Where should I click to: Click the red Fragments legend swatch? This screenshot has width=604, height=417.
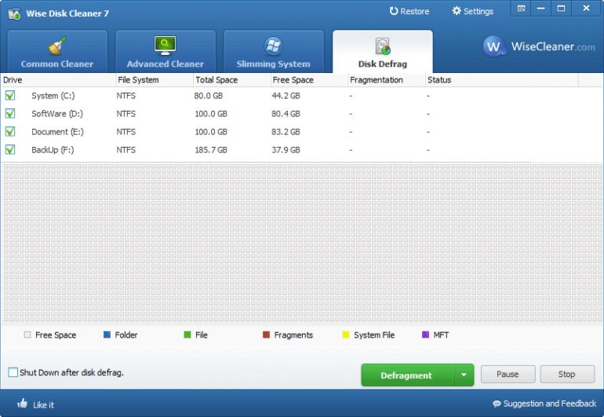pos(267,335)
